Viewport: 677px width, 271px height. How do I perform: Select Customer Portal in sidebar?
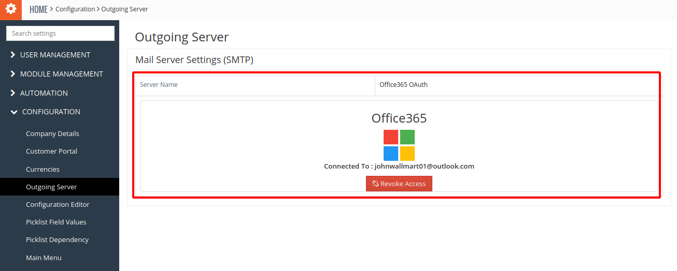pyautogui.click(x=51, y=152)
